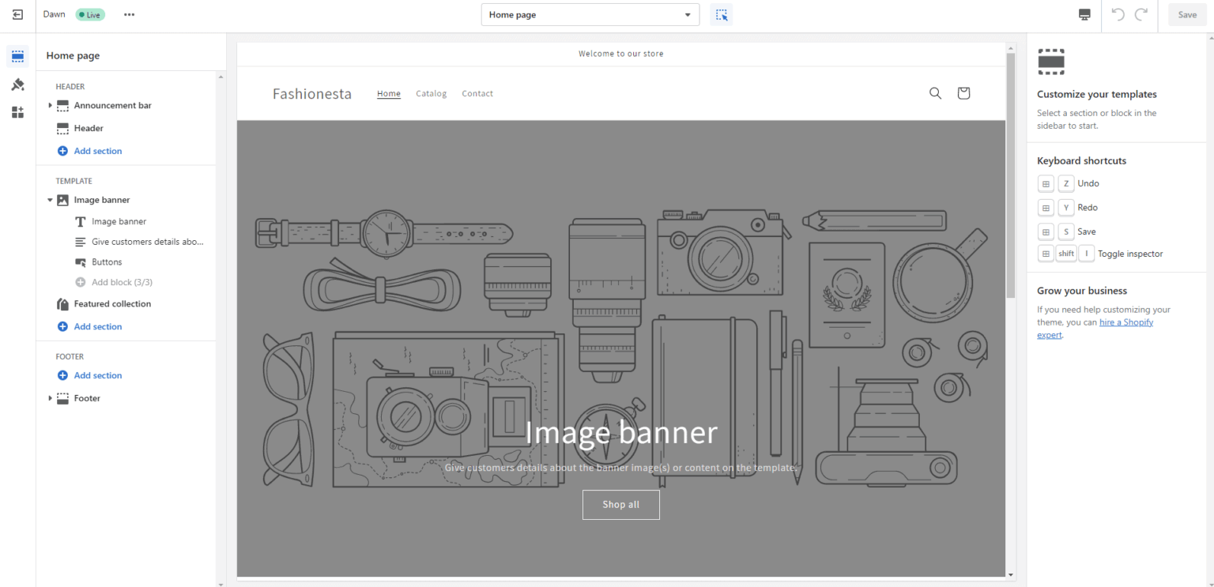Open the Theme settings paintbrush icon

[x=17, y=85]
